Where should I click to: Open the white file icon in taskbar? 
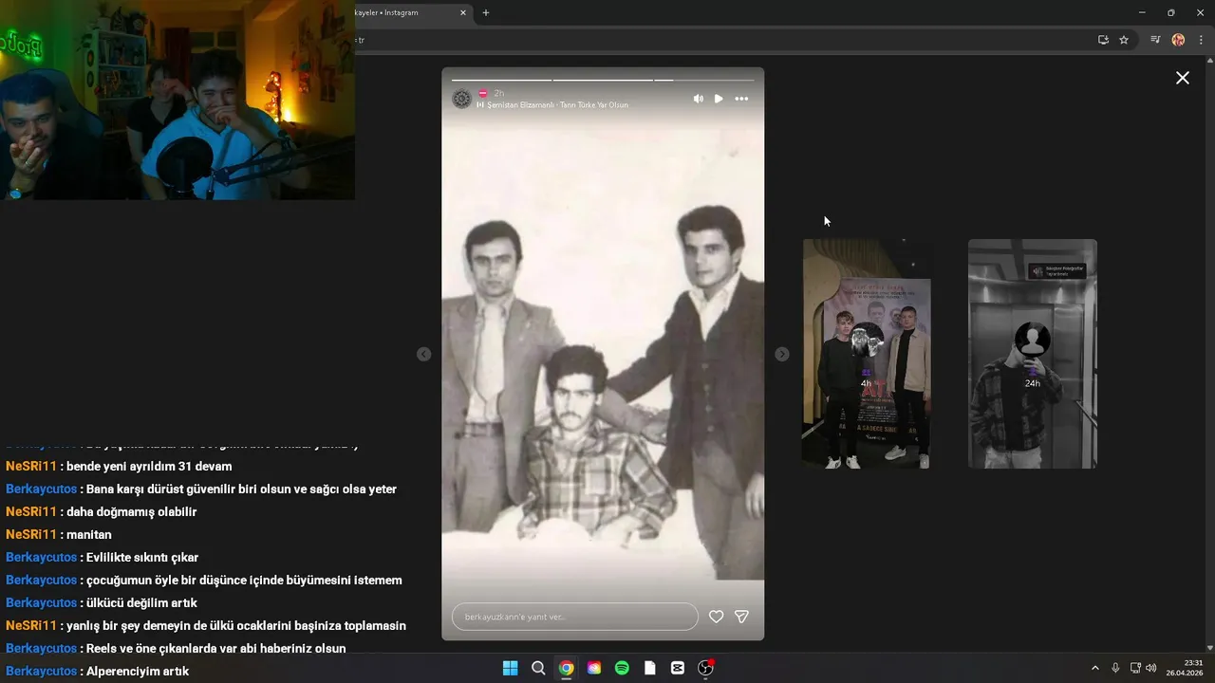[x=650, y=668]
